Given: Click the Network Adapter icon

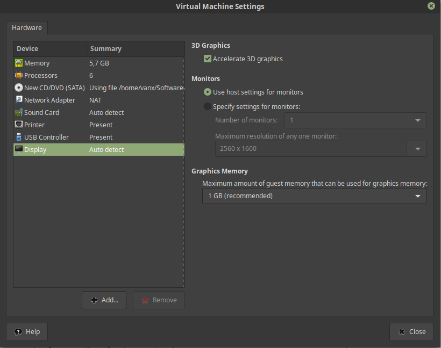Looking at the screenshot, I should pyautogui.click(x=18, y=100).
